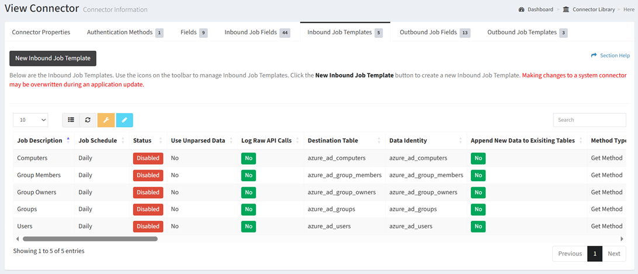Toggle the Disabled status for Groups
The width and height of the screenshot is (638, 274).
148,209
